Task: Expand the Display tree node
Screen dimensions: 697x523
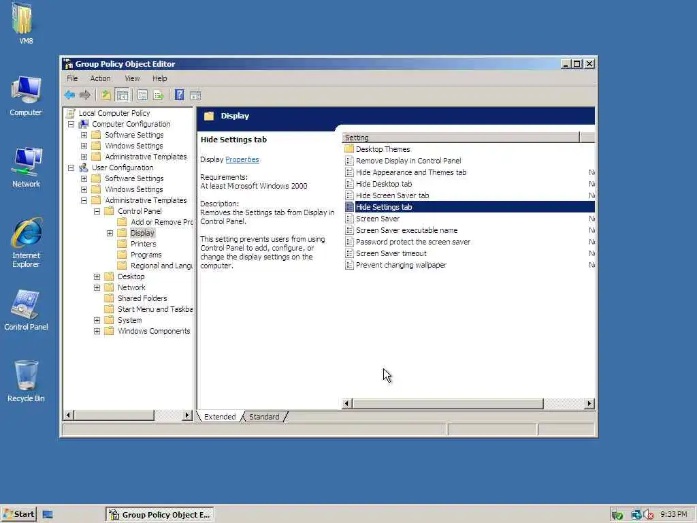Action: coord(110,233)
